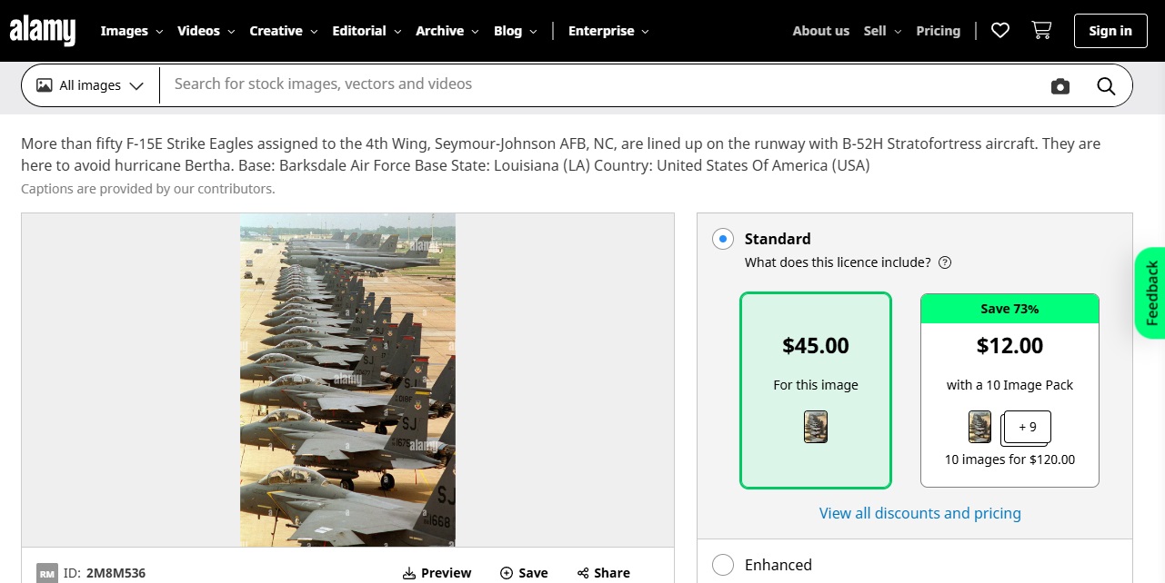Image resolution: width=1165 pixels, height=583 pixels.
Task: Expand the All images filter dropdown
Action: point(90,86)
